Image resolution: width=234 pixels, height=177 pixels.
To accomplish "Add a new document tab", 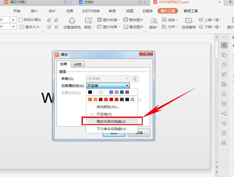I will click(230, 2).
